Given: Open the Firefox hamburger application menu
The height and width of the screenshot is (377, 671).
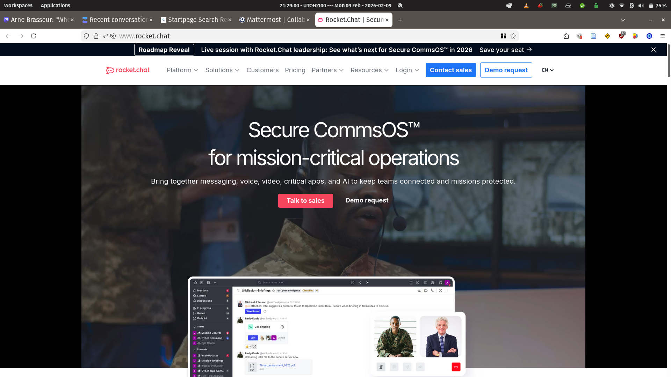Looking at the screenshot, I should [662, 36].
